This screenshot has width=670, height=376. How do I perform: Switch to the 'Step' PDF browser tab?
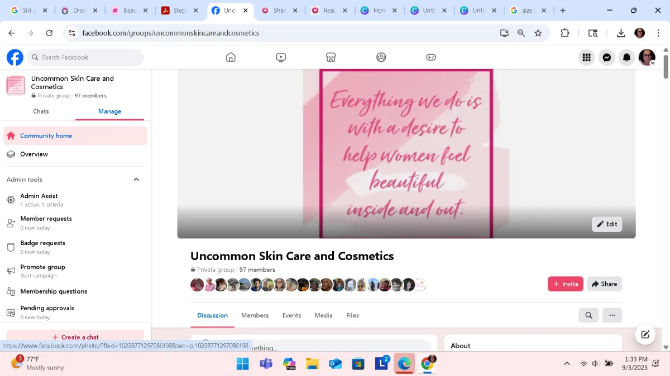click(x=180, y=11)
